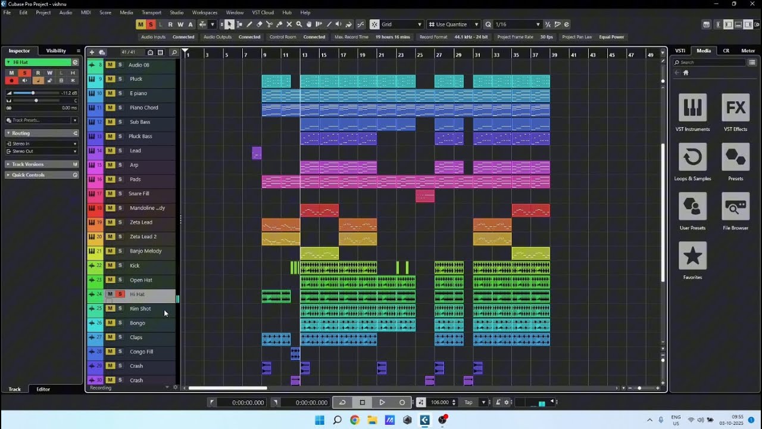This screenshot has height=429, width=762.
Task: Unsolo the Hi Hat track
Action: 120,294
